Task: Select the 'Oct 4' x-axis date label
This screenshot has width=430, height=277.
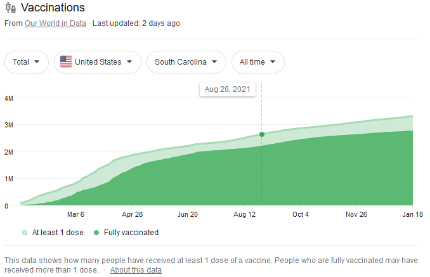Action: (x=300, y=215)
